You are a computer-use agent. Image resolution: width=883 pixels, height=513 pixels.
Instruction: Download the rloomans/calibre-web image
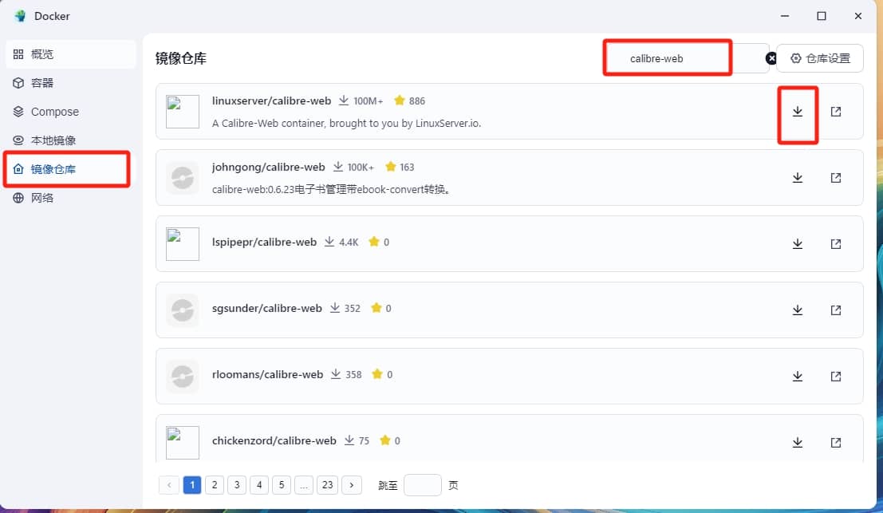point(798,376)
